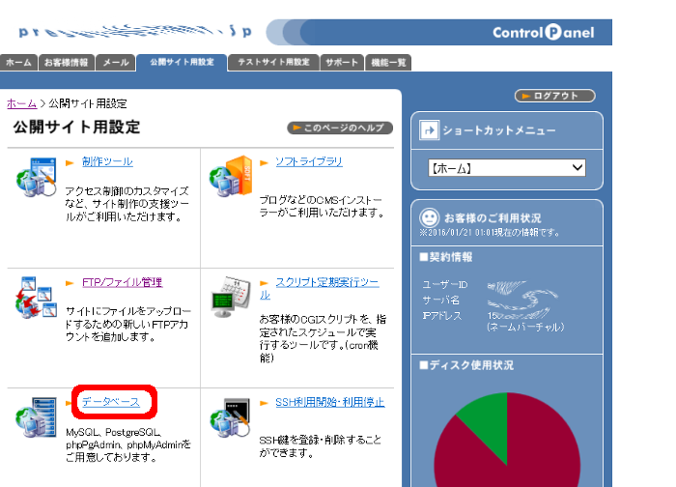Open このページのヘルプ help button
The image size is (676, 487).
340,129
